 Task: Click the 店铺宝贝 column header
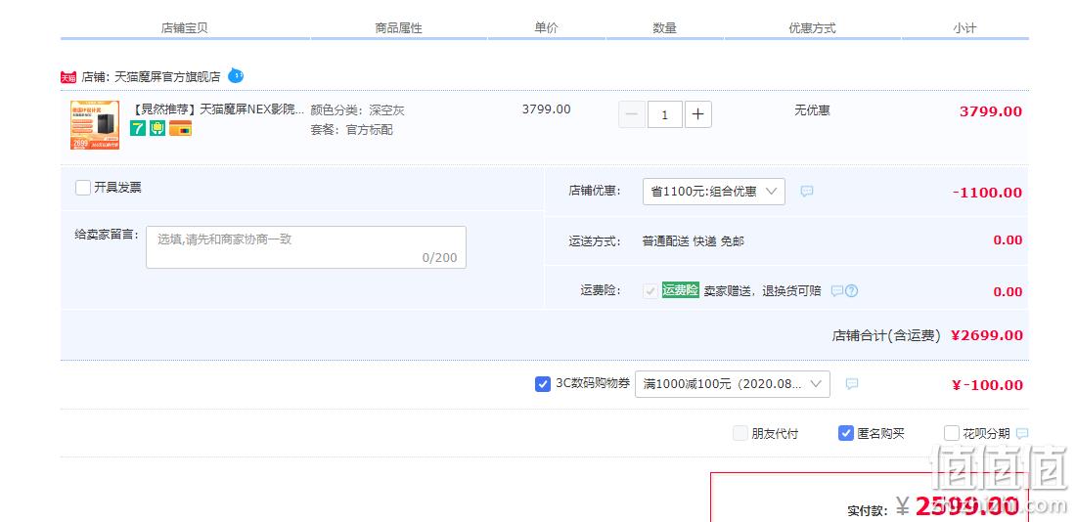tap(185, 28)
